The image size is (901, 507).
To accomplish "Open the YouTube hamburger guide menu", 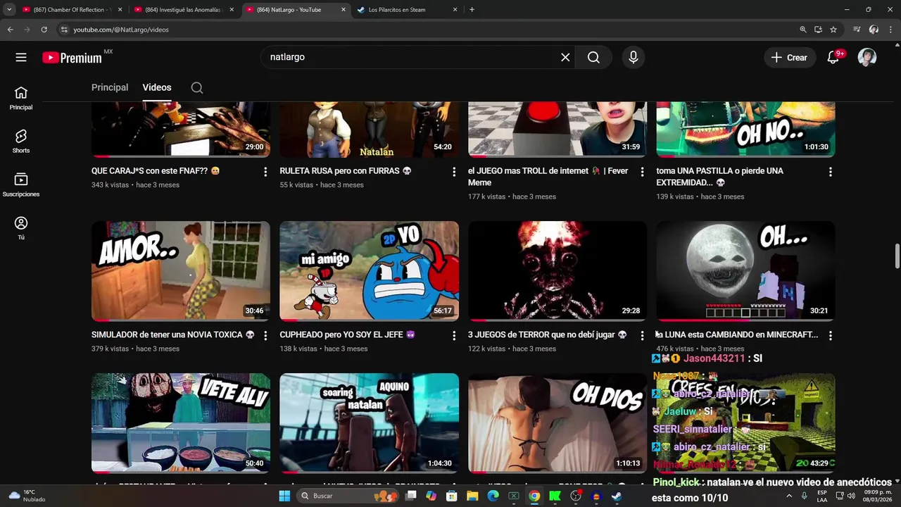I will [21, 57].
